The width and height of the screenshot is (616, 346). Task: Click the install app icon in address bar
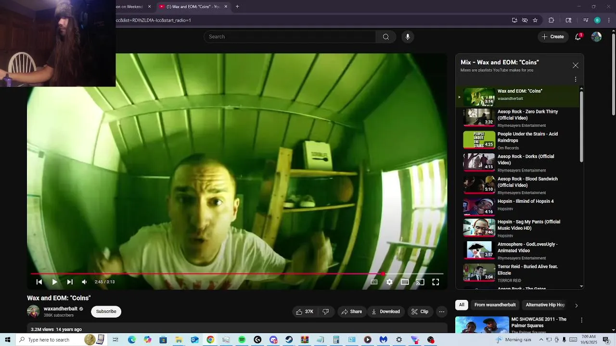(x=514, y=20)
